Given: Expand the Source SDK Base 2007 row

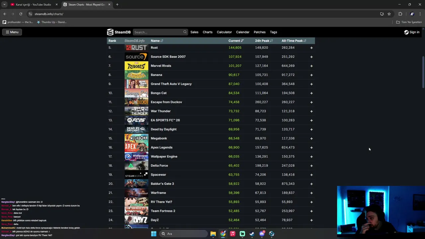Looking at the screenshot, I should (x=311, y=57).
